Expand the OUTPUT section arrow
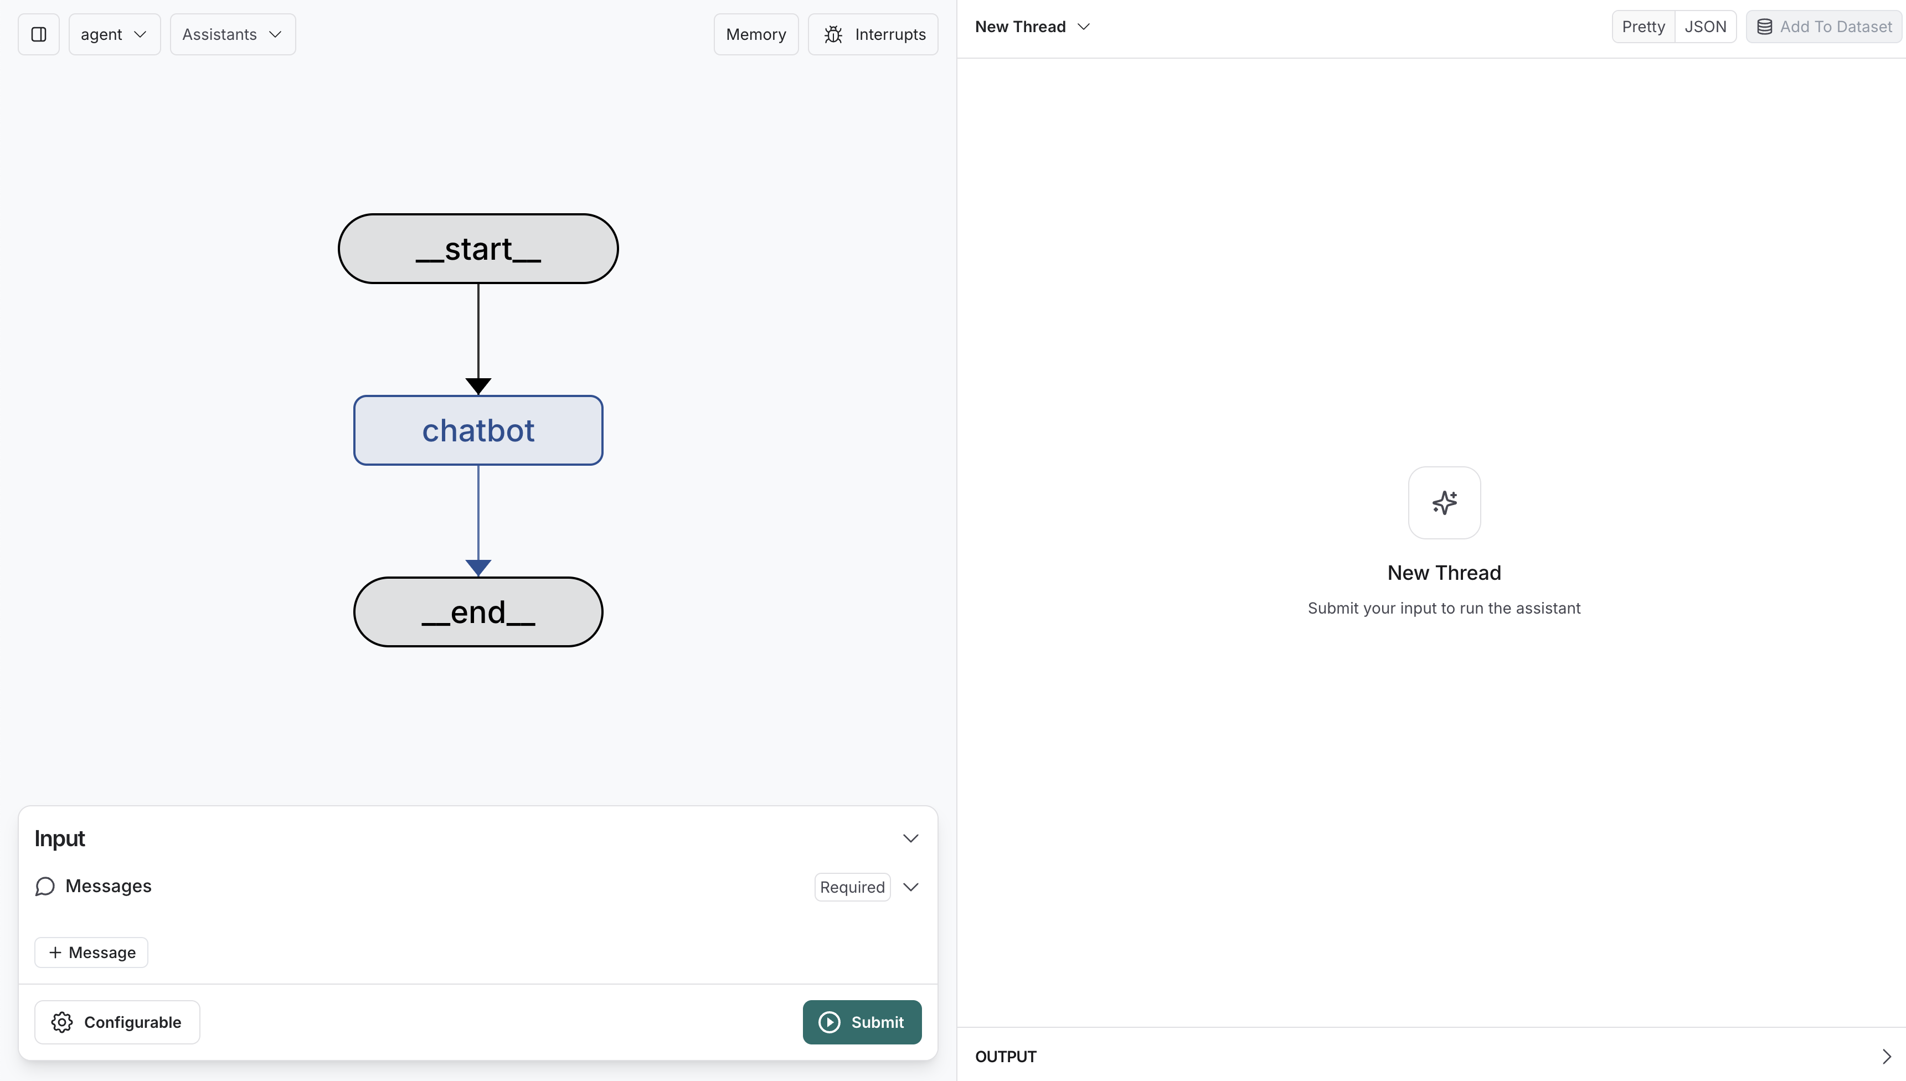The image size is (1906, 1081). pyautogui.click(x=1886, y=1057)
